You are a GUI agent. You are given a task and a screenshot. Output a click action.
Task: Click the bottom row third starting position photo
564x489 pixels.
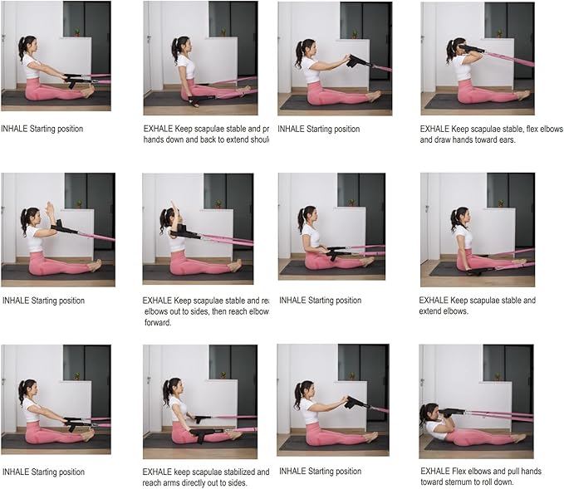[333, 400]
